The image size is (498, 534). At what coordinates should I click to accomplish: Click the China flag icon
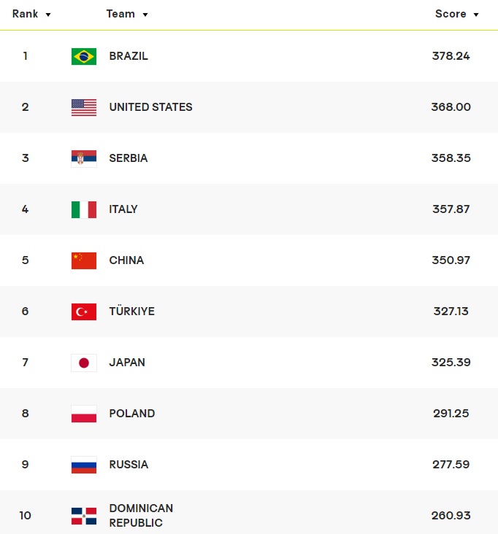(x=84, y=260)
